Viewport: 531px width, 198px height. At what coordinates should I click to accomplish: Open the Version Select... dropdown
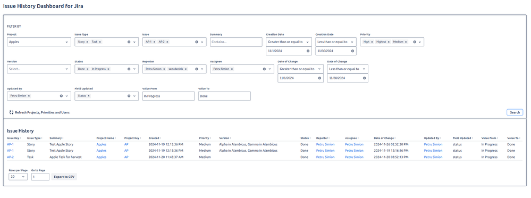pyautogui.click(x=39, y=69)
